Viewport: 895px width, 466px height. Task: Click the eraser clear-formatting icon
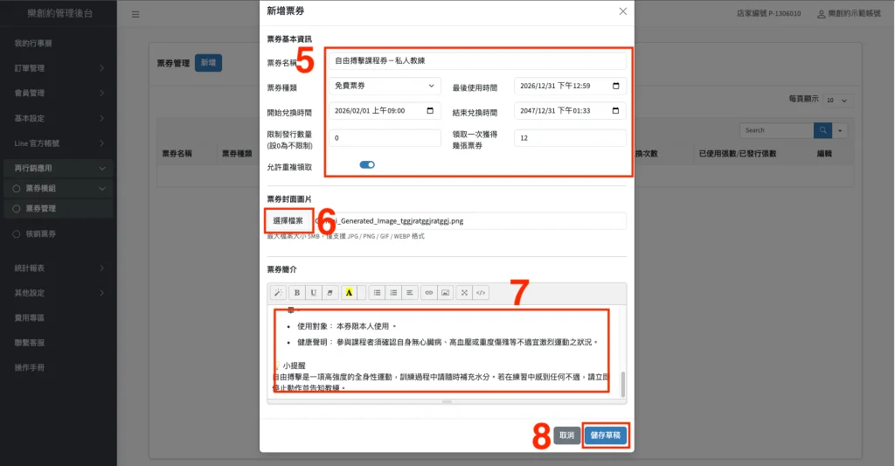[329, 293]
